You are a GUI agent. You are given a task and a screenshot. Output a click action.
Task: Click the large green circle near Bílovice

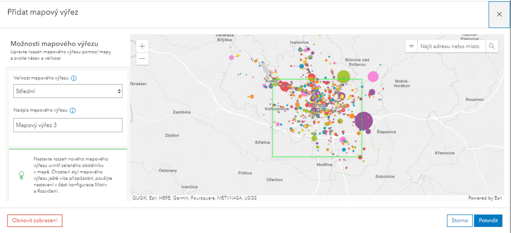point(344,77)
